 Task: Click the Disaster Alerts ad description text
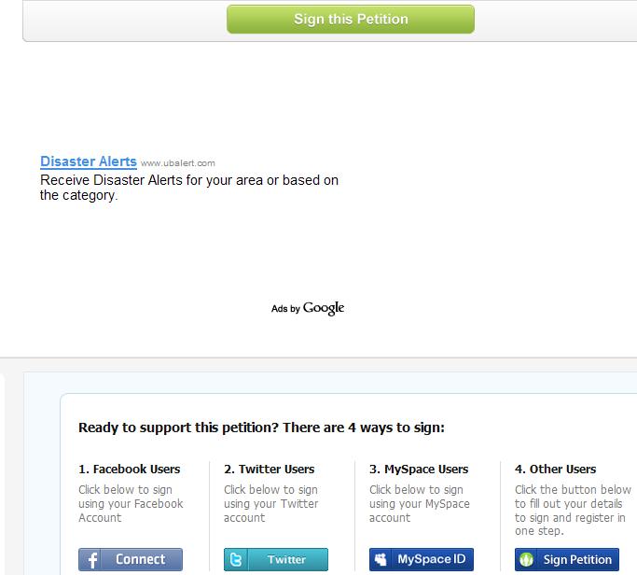[x=189, y=188]
